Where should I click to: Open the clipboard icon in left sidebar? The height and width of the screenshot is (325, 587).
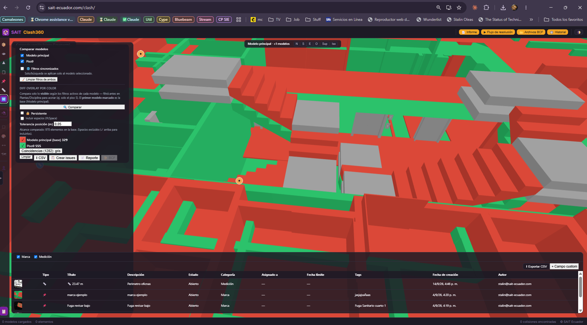4,72
